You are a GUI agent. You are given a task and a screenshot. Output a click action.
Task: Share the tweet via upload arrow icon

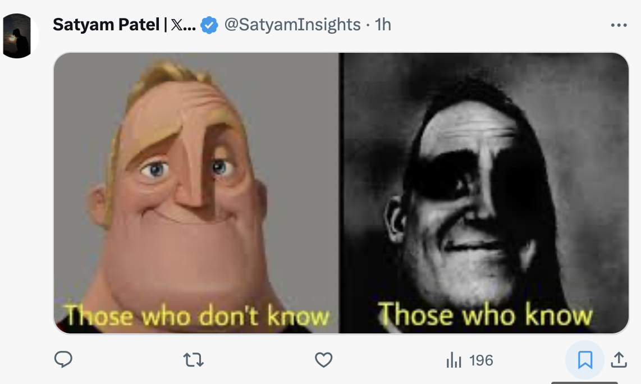click(x=619, y=360)
